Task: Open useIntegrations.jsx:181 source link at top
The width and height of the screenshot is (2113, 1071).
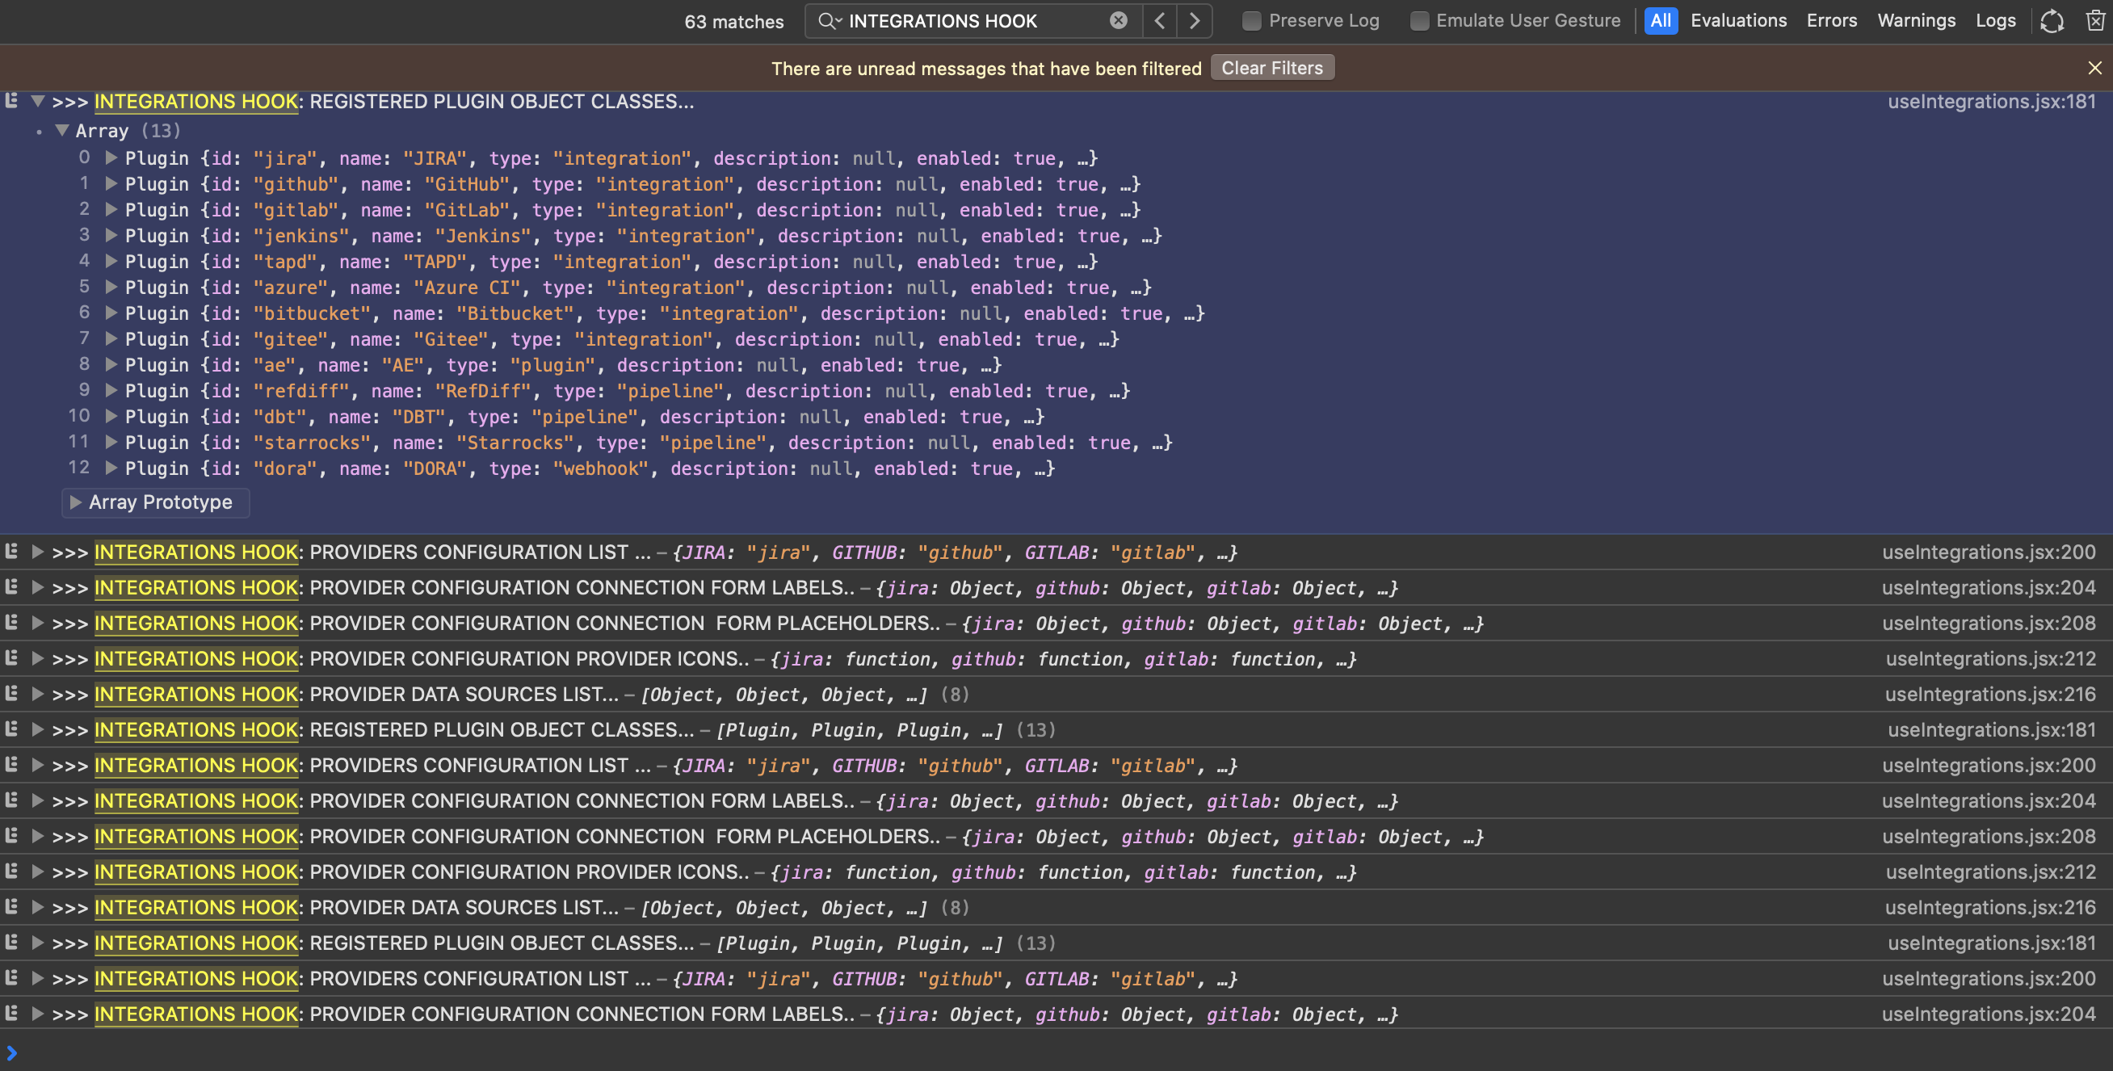Action: pos(1991,101)
